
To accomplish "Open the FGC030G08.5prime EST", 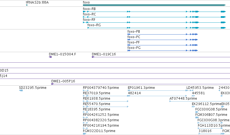I will point(197,112).
